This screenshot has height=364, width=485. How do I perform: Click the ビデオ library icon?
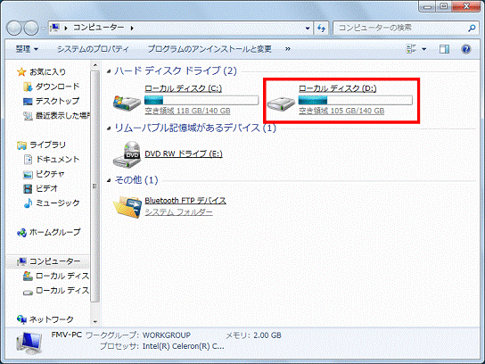[x=28, y=188]
